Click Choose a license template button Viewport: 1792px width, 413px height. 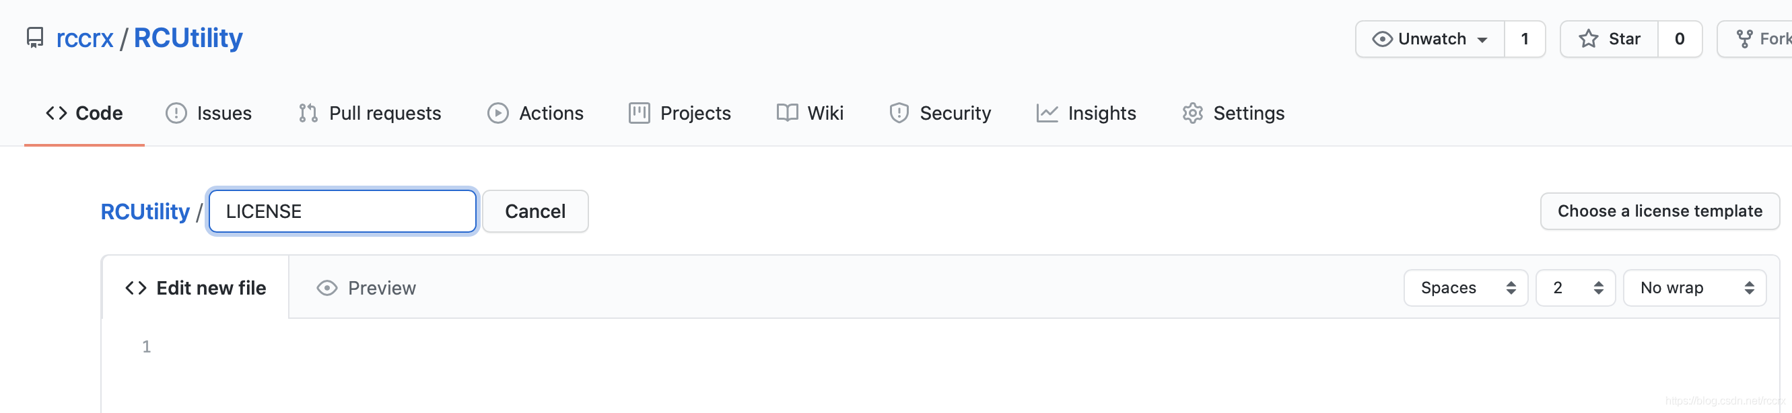(x=1660, y=211)
